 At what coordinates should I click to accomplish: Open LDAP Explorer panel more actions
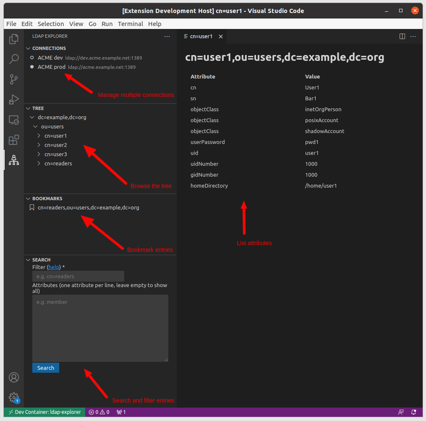pyautogui.click(x=167, y=37)
